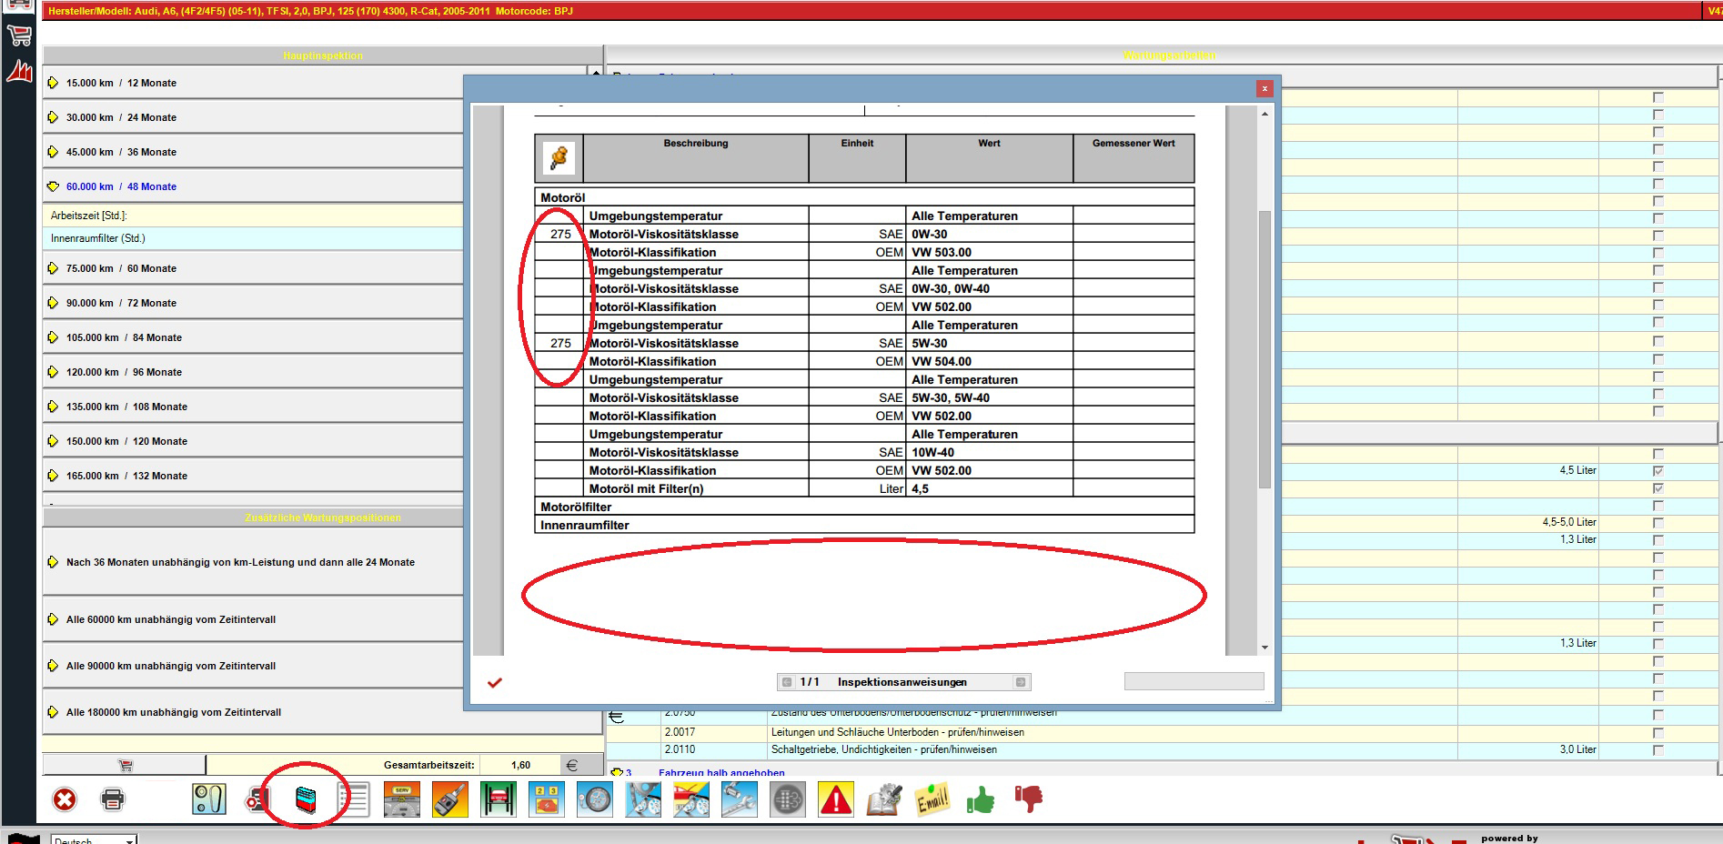Click the grey gear shift pattern icon

coord(788,799)
